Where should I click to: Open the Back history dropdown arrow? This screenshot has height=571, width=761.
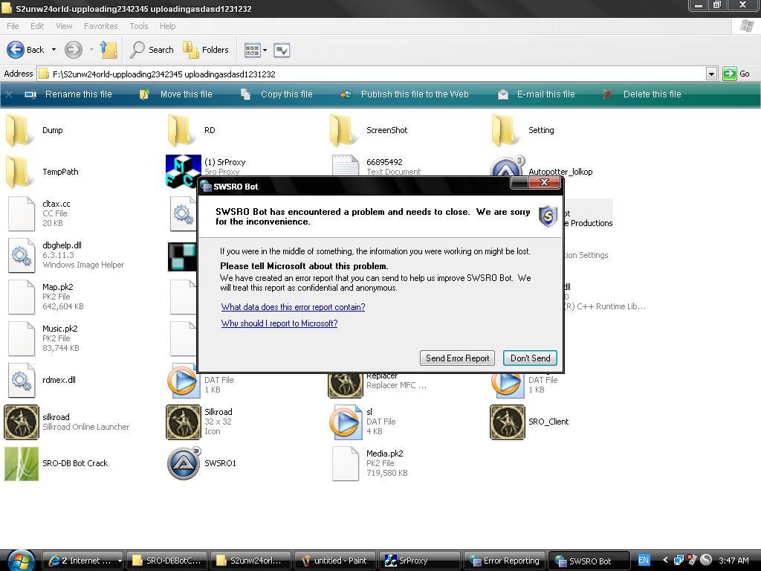click(x=54, y=50)
